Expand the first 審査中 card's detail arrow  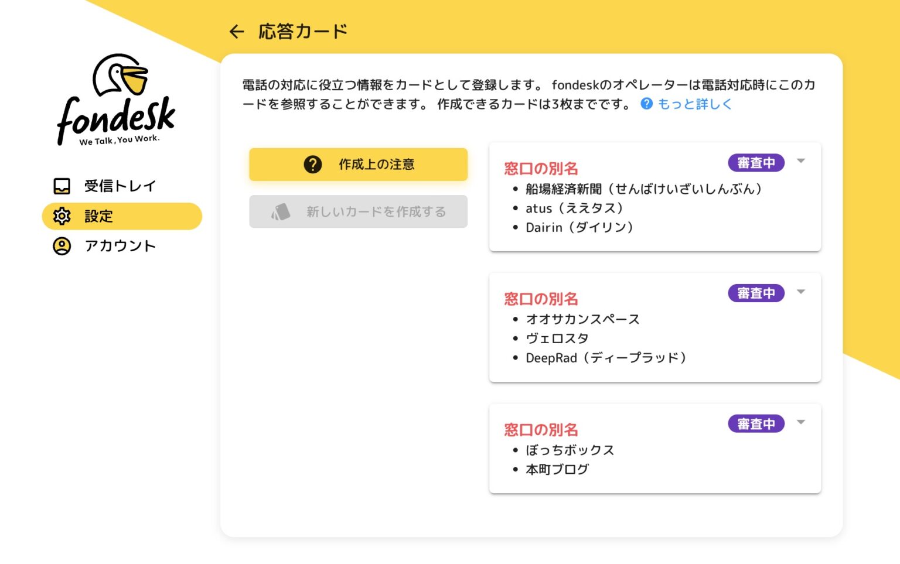coord(801,161)
